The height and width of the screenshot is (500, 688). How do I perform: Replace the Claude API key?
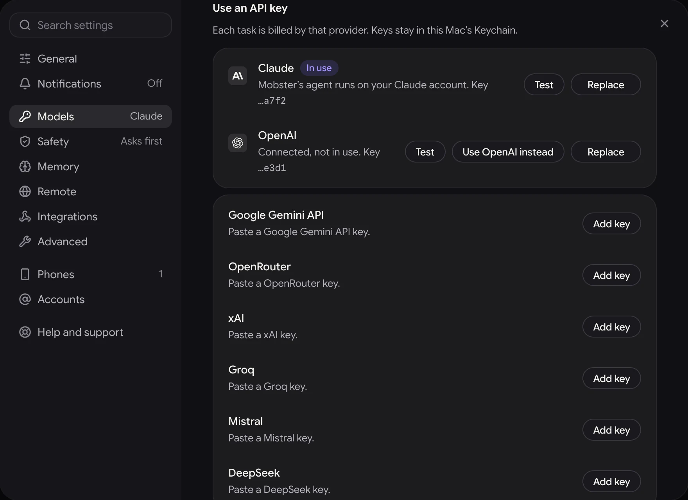606,84
